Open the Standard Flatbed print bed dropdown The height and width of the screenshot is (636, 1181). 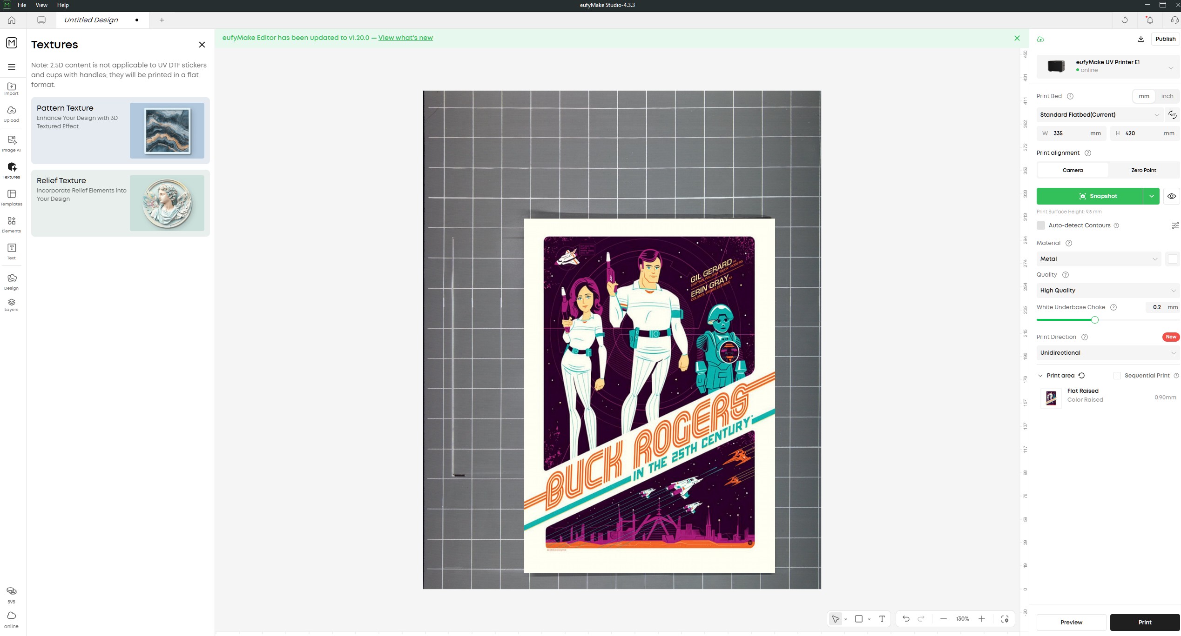[1100, 115]
